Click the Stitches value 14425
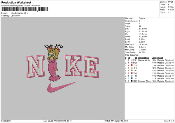The width and height of the screenshot is (175, 123). pos(171,2)
